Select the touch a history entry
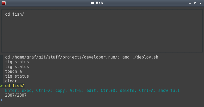204x107 pixels. point(13,72)
